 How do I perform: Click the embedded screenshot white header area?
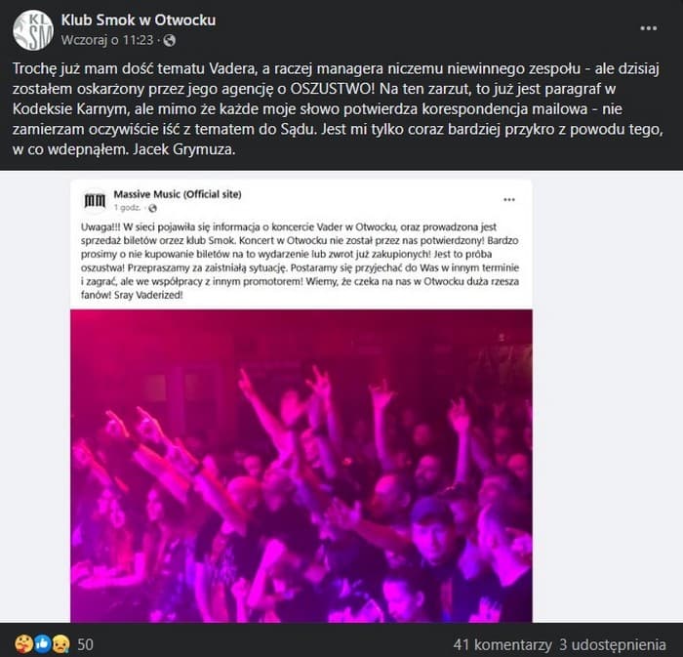[301, 200]
